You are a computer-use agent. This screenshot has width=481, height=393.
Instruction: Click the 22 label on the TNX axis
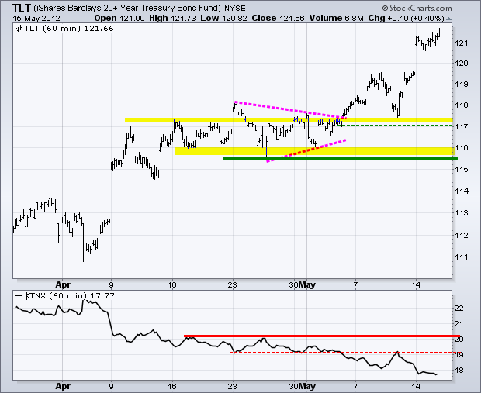click(459, 309)
